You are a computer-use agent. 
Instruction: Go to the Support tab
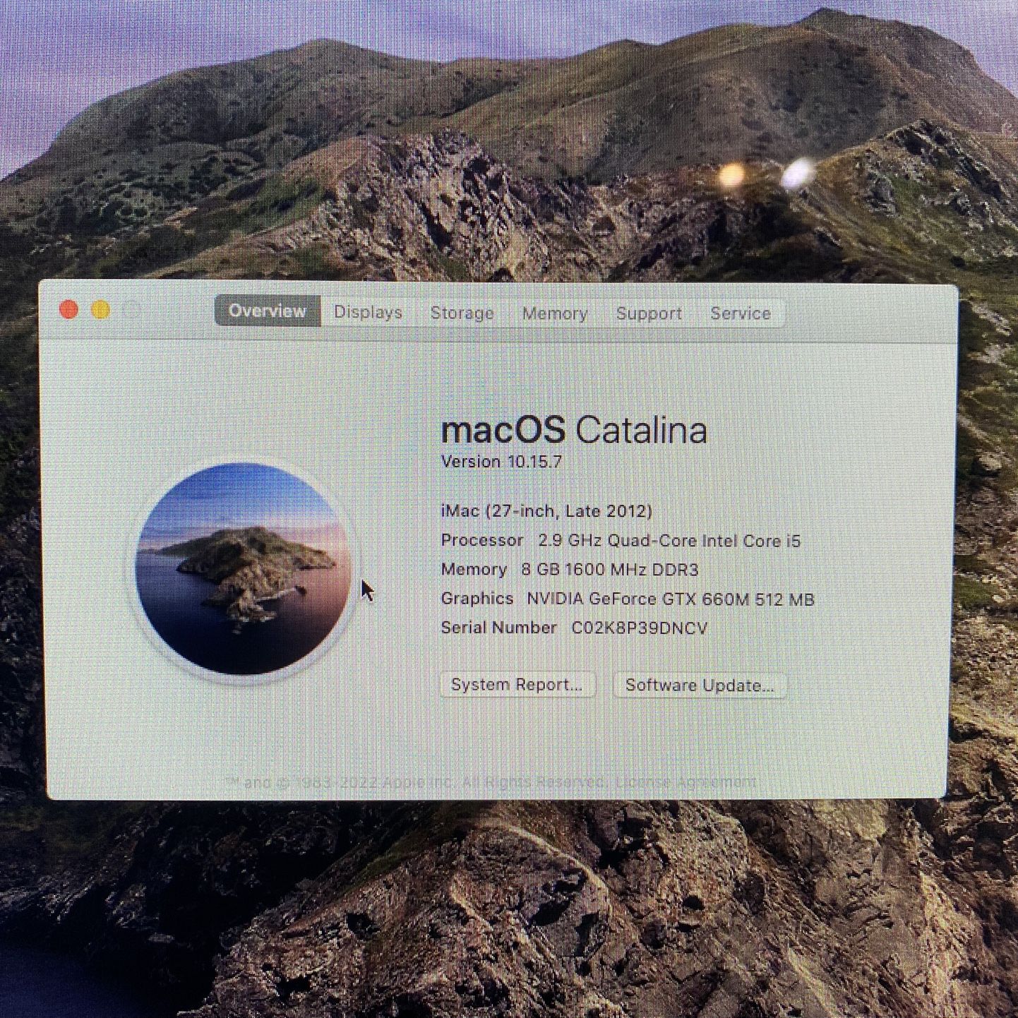(649, 313)
